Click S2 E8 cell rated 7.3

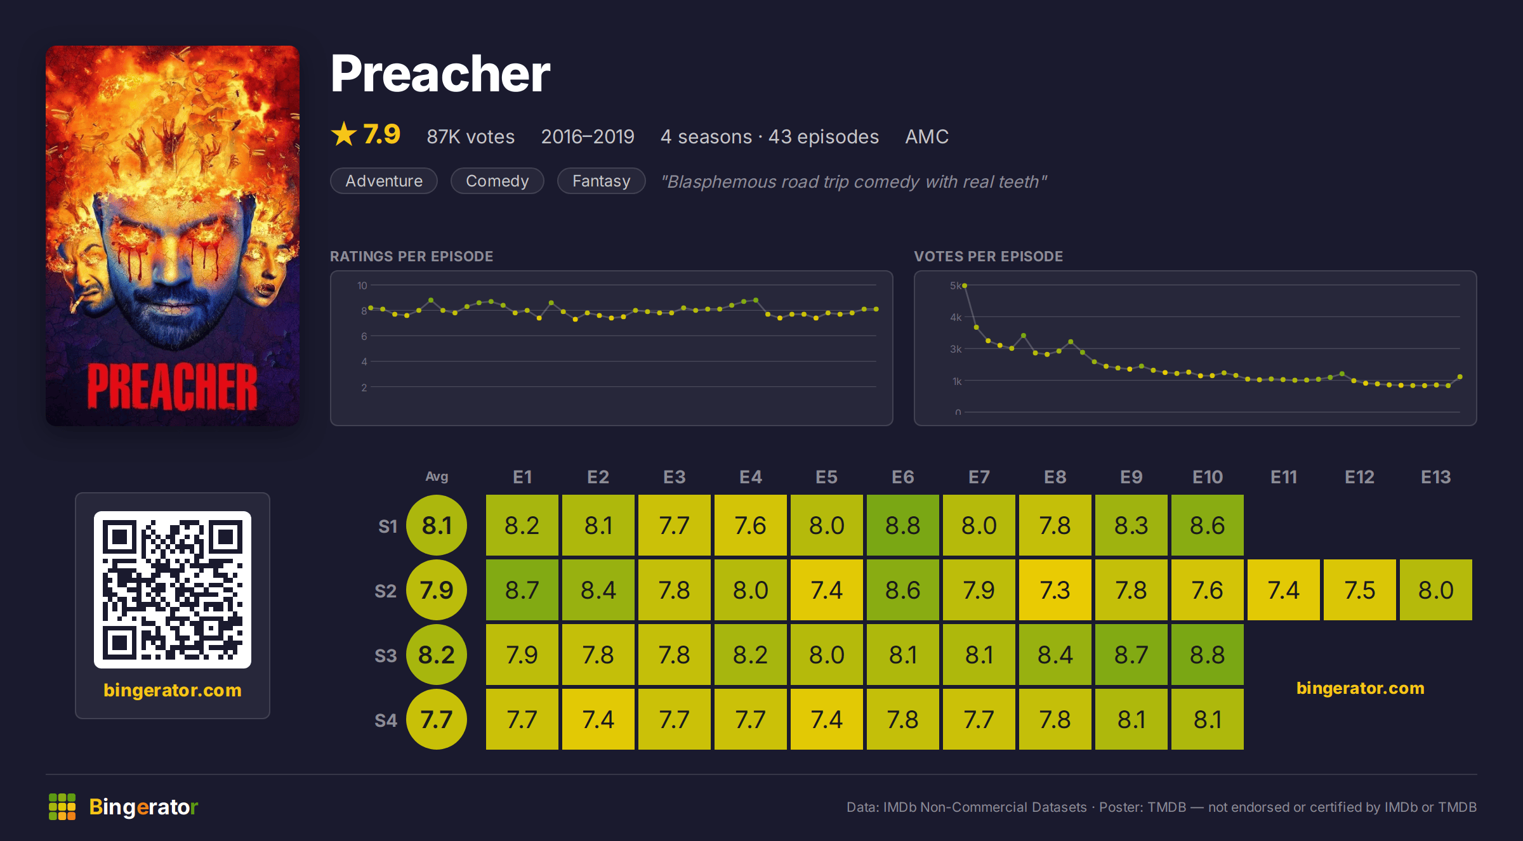pyautogui.click(x=1055, y=590)
